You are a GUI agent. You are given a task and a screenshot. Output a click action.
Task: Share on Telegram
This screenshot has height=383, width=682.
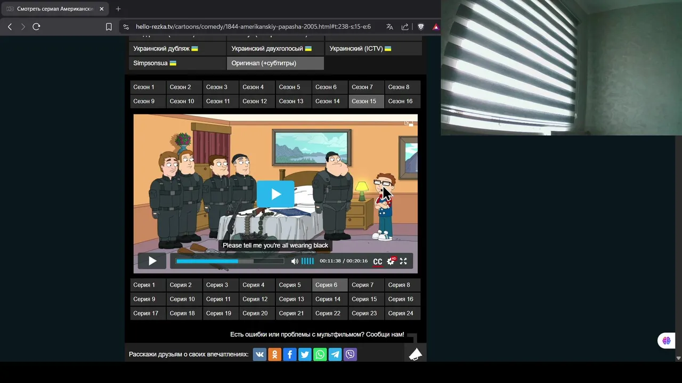(335, 354)
